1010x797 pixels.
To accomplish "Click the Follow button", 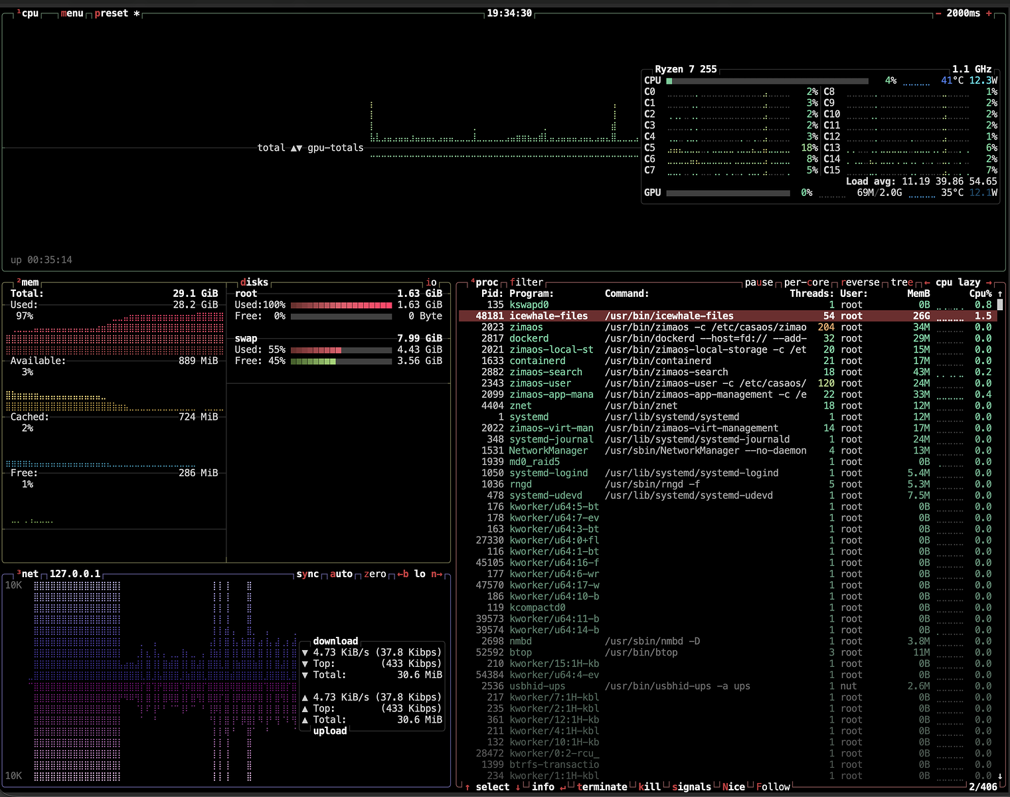I will point(773,787).
